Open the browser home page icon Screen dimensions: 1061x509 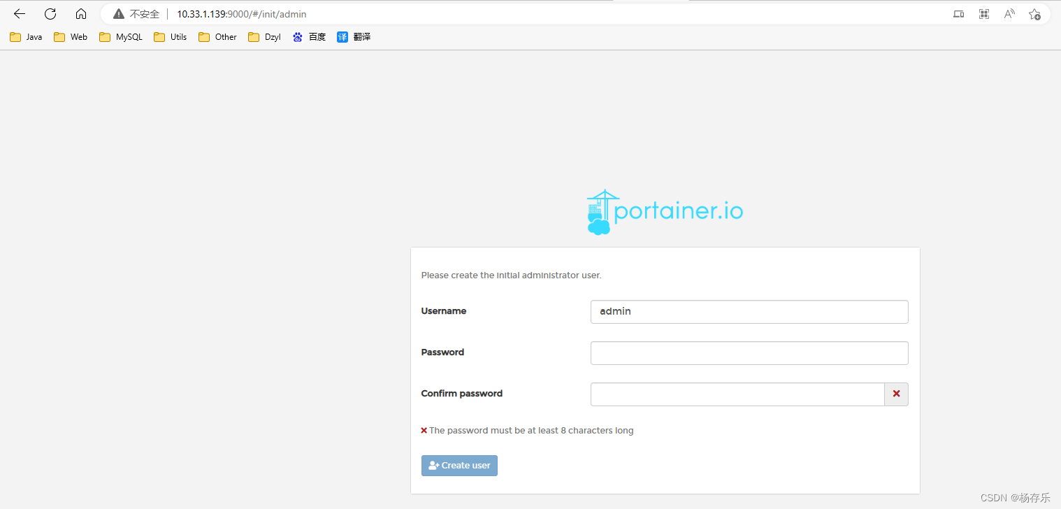(81, 14)
